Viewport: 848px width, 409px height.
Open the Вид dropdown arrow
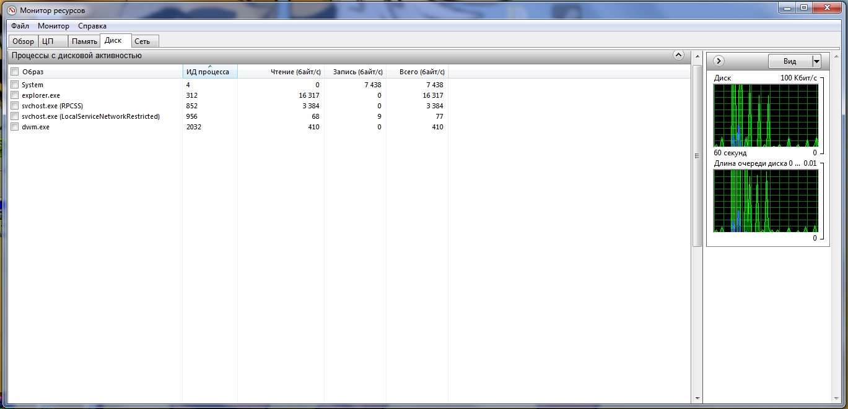[816, 61]
